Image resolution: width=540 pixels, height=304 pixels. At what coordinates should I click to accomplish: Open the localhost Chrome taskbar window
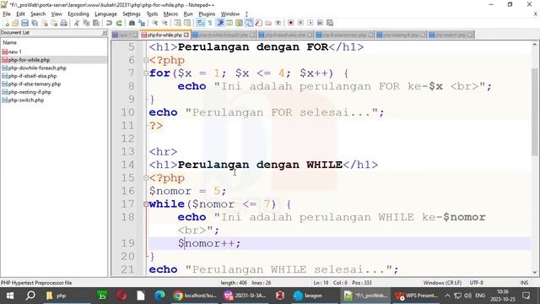195,296
